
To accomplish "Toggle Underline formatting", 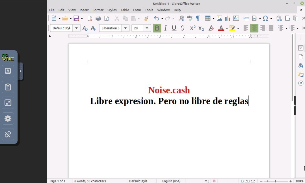I will [x=174, y=28].
